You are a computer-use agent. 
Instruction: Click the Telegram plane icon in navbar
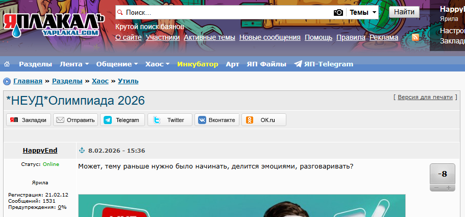pyautogui.click(x=298, y=64)
